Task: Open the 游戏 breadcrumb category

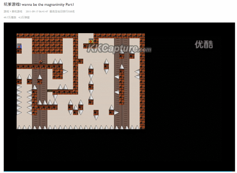Action: (6, 11)
